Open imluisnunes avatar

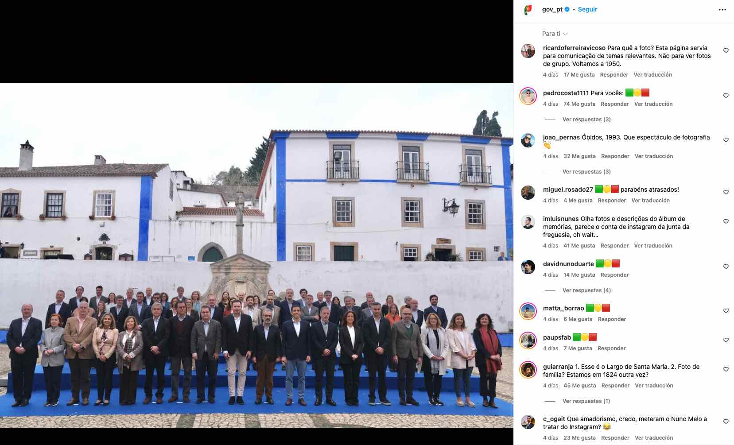528,222
